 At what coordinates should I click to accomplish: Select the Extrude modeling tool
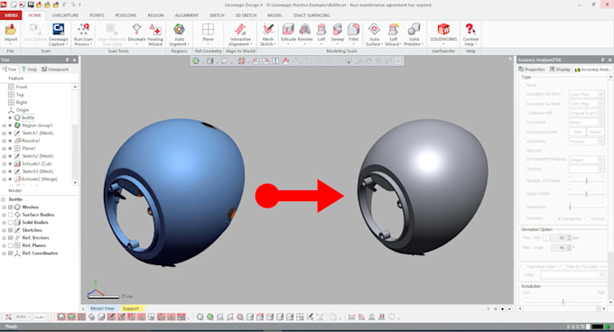point(288,32)
